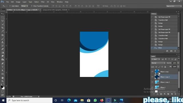
Task: Hide the Ellipse 1 copy layer
Action: pos(152,72)
